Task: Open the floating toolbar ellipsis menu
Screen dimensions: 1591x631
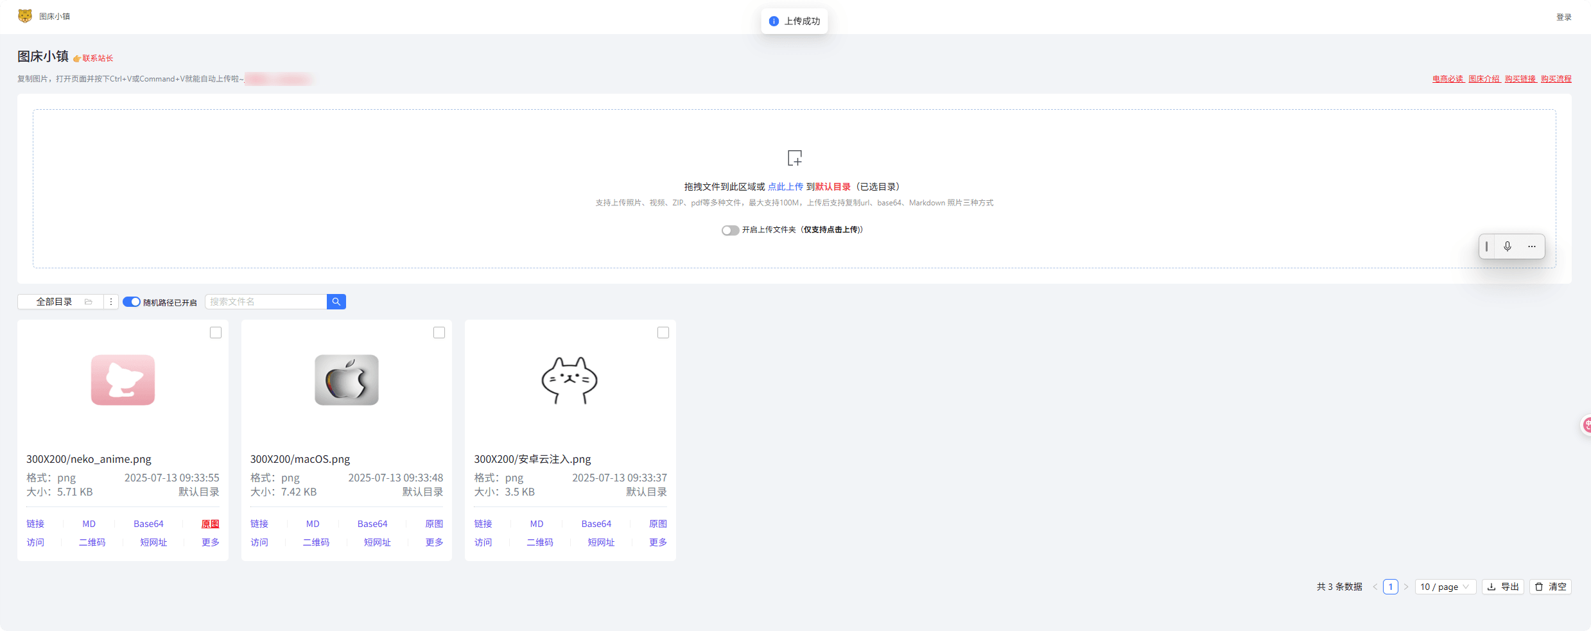Action: tap(1532, 246)
